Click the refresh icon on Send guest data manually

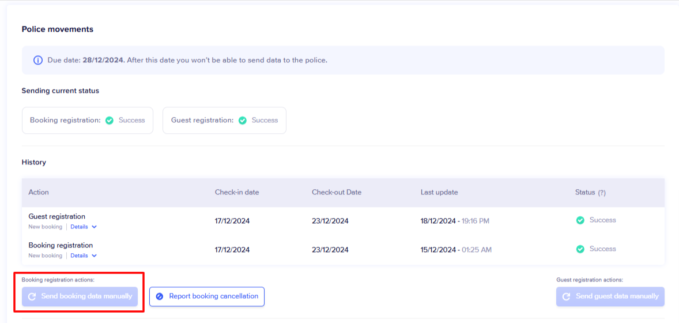(x=567, y=296)
